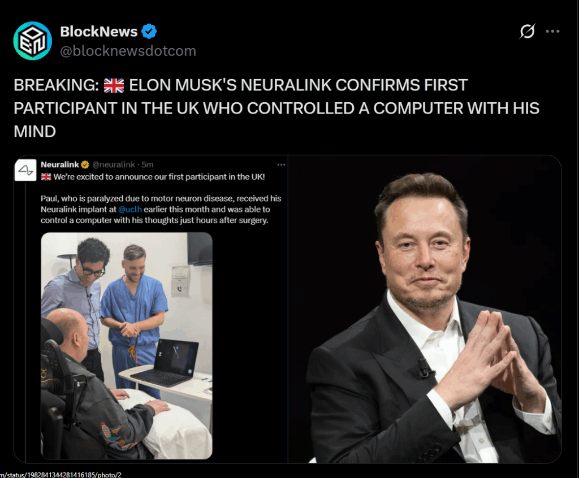This screenshot has width=579, height=478.
Task: Click the blue verified badge beside BlockNews
Action: (x=149, y=32)
